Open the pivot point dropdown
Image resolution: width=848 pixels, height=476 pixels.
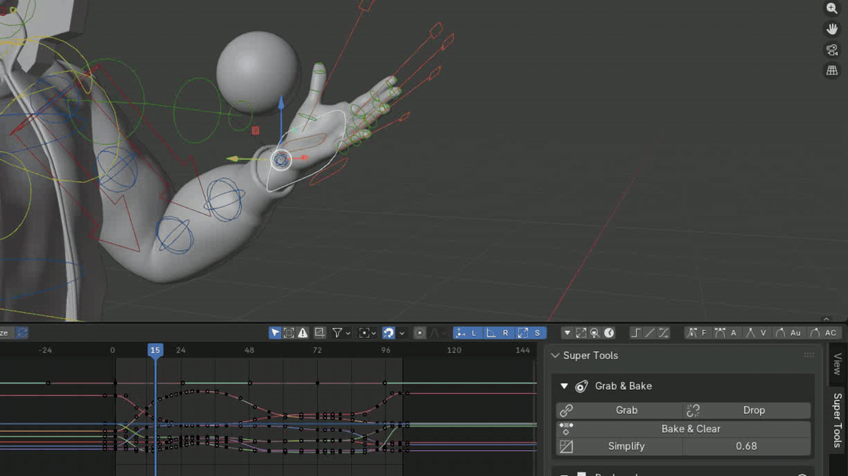click(367, 332)
